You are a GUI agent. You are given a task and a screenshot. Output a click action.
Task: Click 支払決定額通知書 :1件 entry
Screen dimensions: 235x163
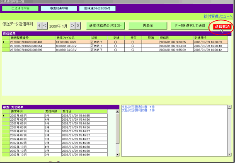(x=138, y=107)
